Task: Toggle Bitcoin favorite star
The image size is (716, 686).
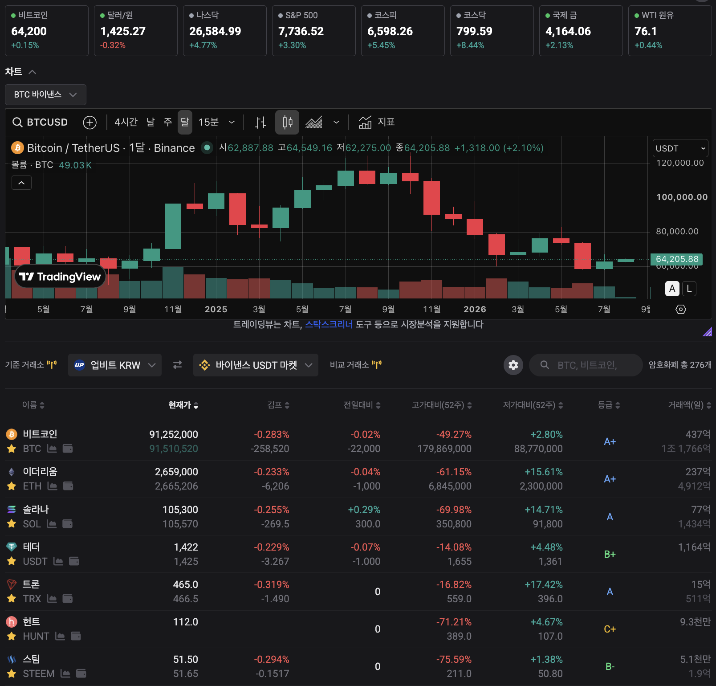Action: pyautogui.click(x=12, y=449)
